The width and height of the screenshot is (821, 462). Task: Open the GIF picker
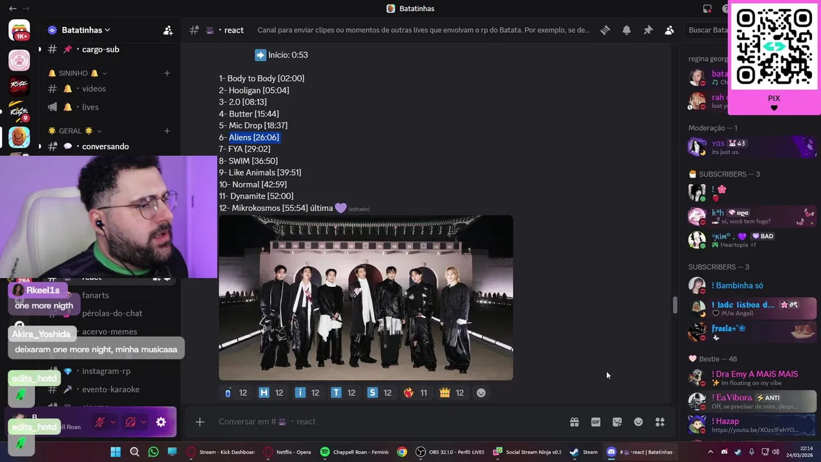[596, 422]
